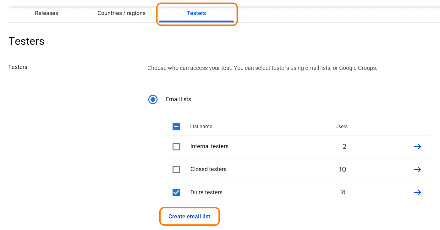Click the 'Choose who can access your test' description
The width and height of the screenshot is (440, 230).
point(262,68)
